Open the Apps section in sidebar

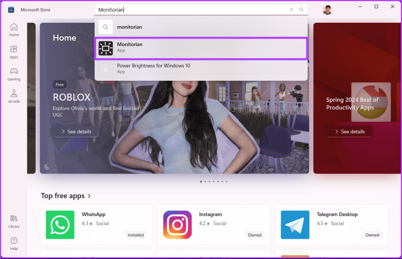coord(14,52)
